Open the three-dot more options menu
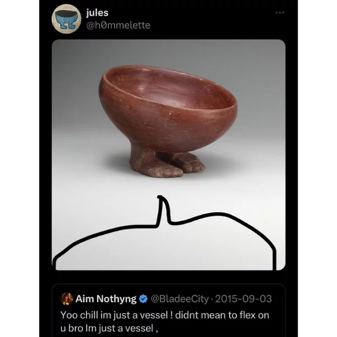The width and height of the screenshot is (337, 337). point(280,13)
